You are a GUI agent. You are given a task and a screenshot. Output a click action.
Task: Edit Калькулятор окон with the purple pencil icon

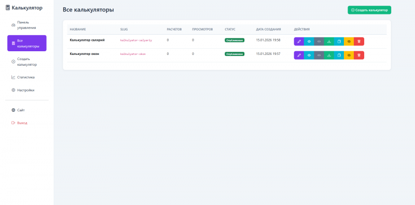coord(299,55)
